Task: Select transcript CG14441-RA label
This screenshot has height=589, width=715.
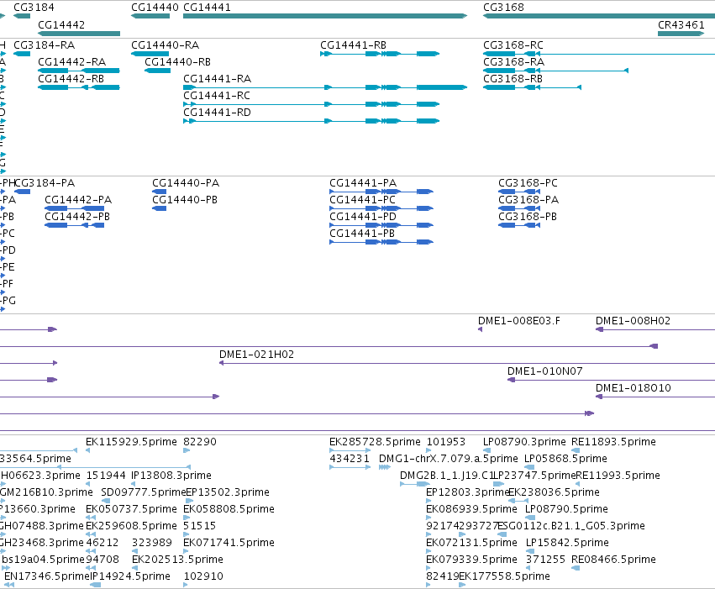Action: [217, 79]
